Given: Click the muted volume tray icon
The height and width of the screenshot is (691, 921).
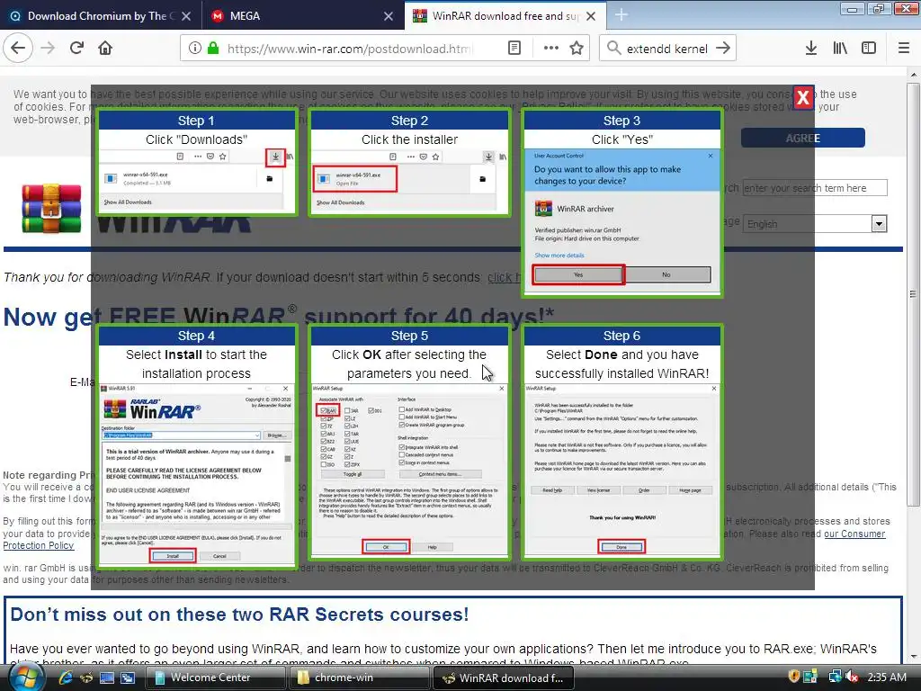Looking at the screenshot, I should pyautogui.click(x=852, y=677).
